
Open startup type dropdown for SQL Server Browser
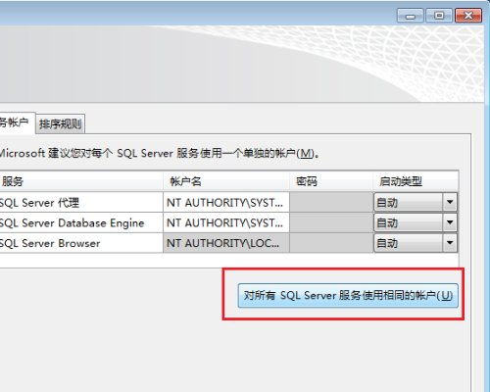pos(450,243)
